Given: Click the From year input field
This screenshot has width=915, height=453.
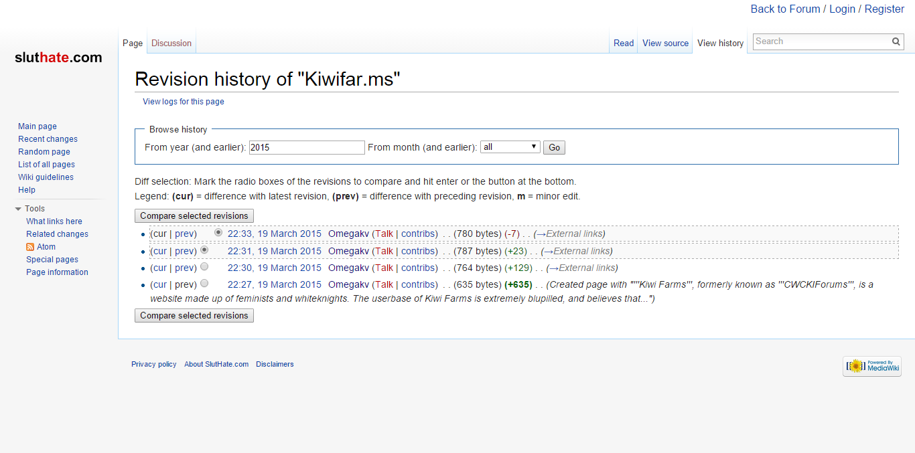Looking at the screenshot, I should [307, 147].
